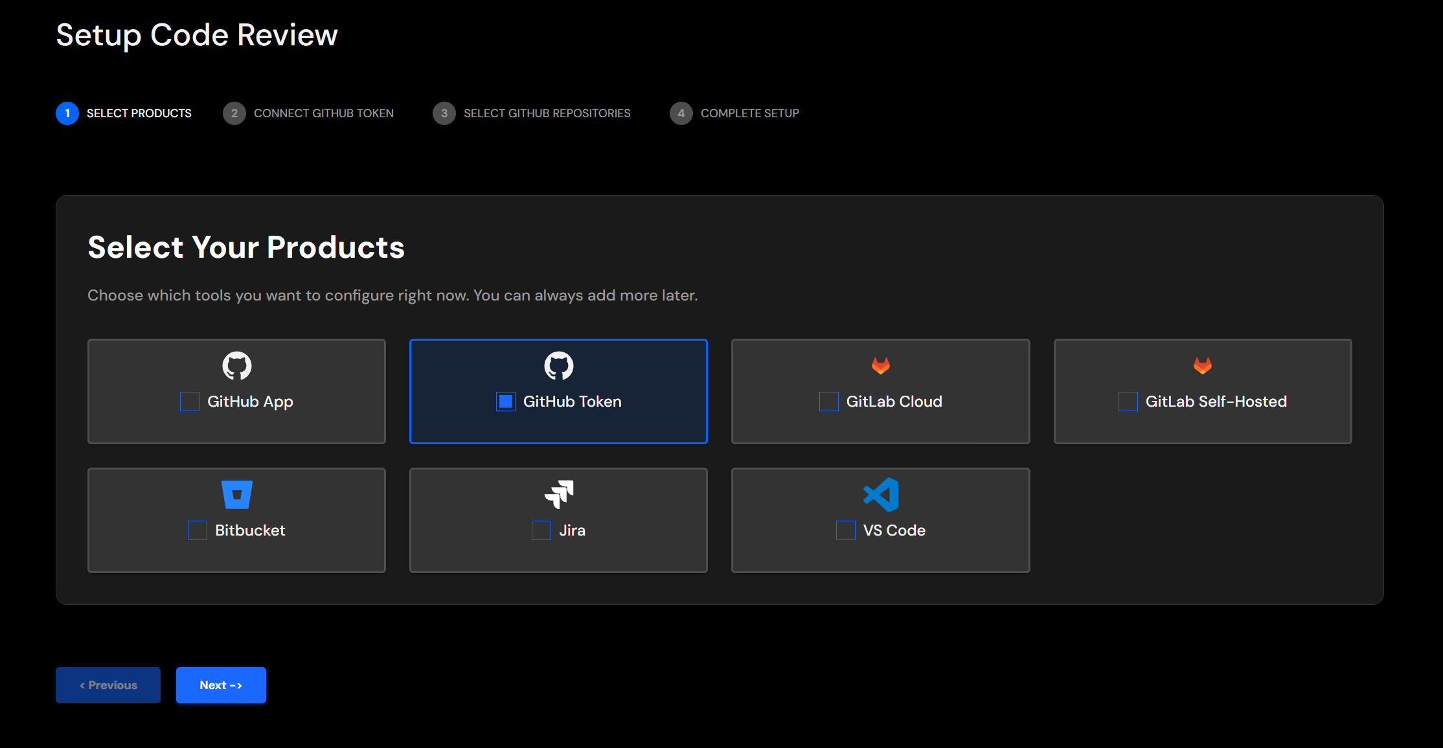Check the GitHub App checkbox
Viewport: 1443px width, 748px height.
190,402
